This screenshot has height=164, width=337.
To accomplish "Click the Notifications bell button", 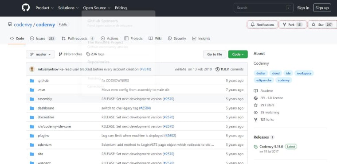I will 263,25.
